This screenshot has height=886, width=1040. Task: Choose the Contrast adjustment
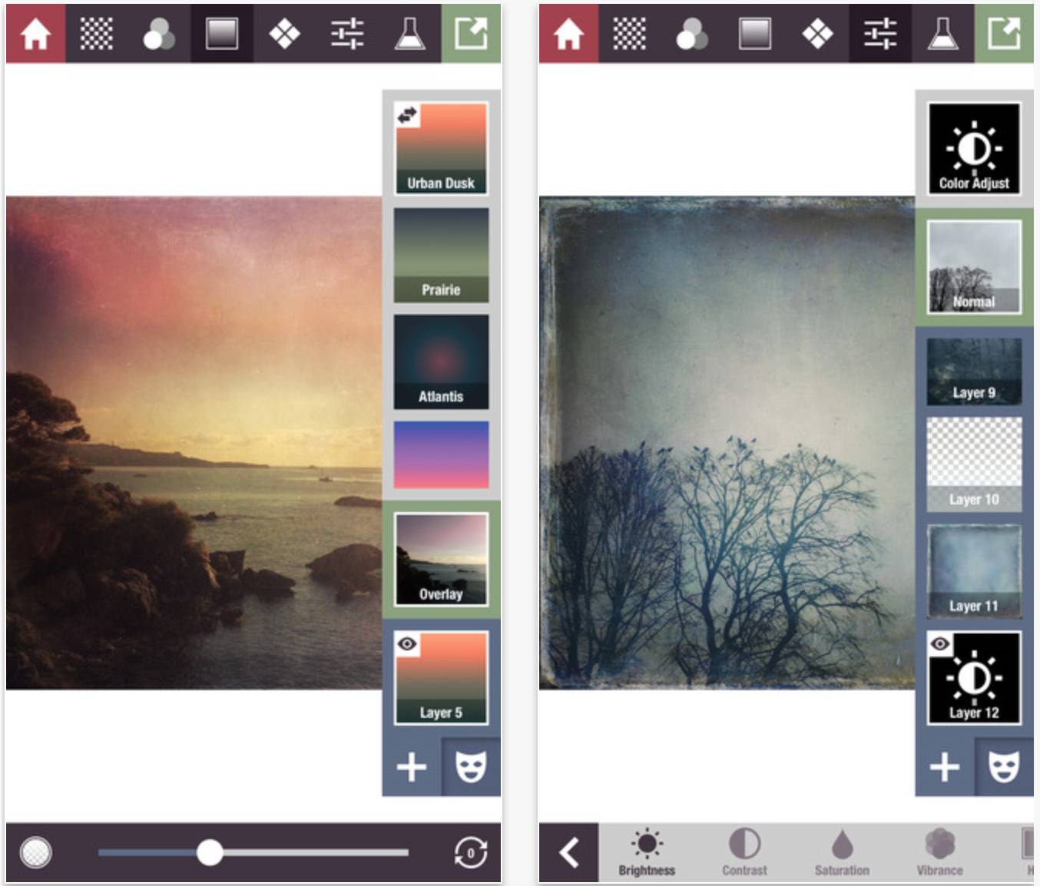point(744,853)
